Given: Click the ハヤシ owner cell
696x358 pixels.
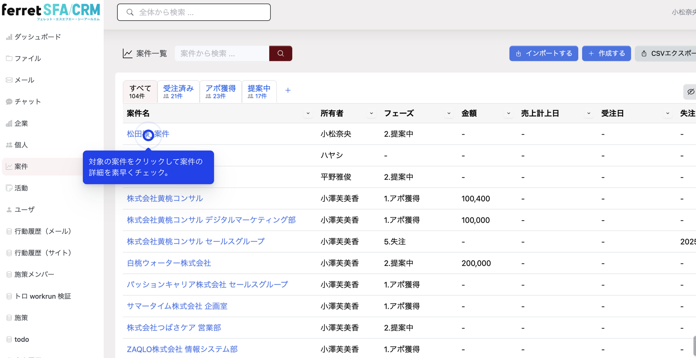Looking at the screenshot, I should (332, 155).
